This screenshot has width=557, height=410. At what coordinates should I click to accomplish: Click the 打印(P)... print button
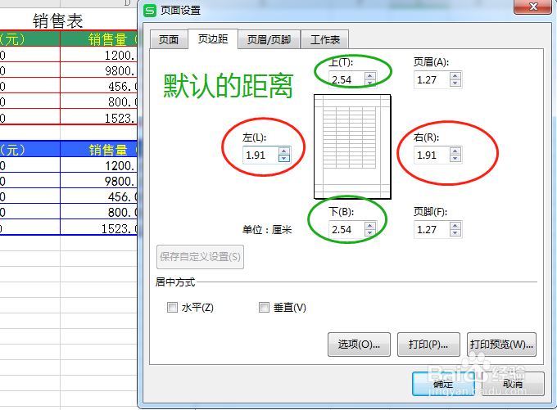point(428,344)
